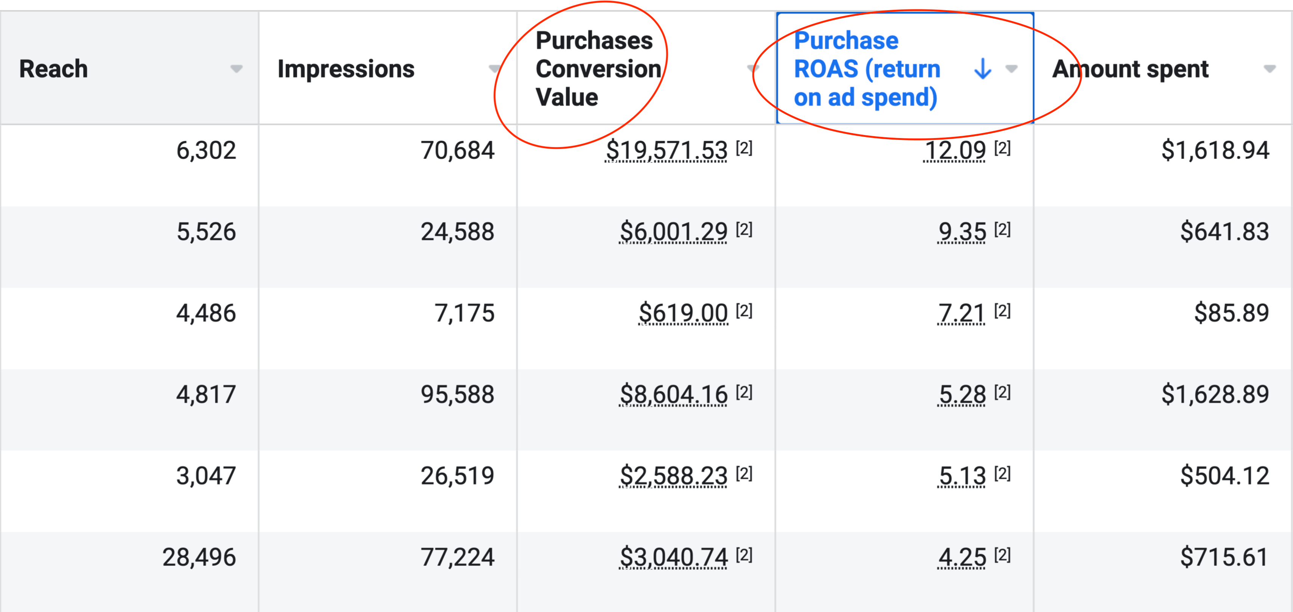Click the [2] footnote next to 12.09
Viewport: 1293px width, 612px height.
click(1002, 148)
